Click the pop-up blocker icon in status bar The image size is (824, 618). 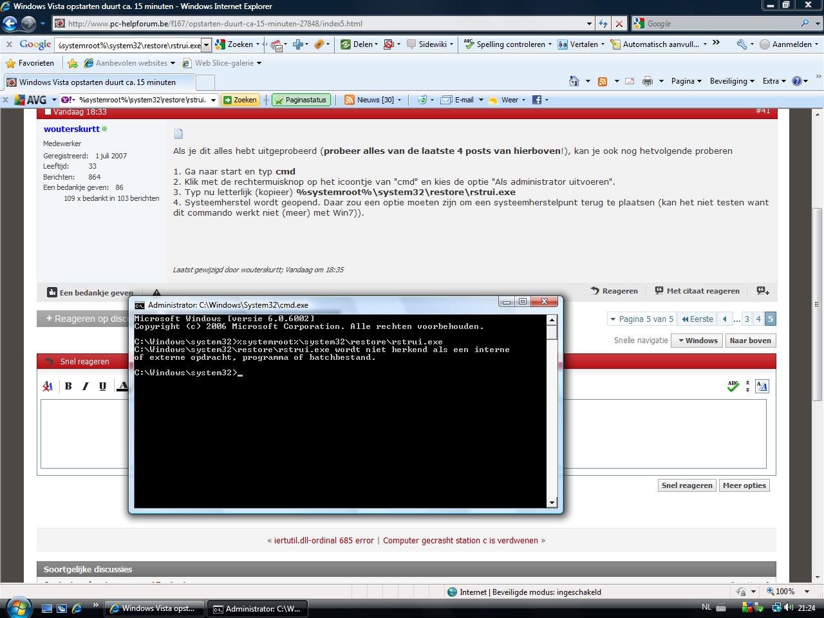click(x=741, y=592)
